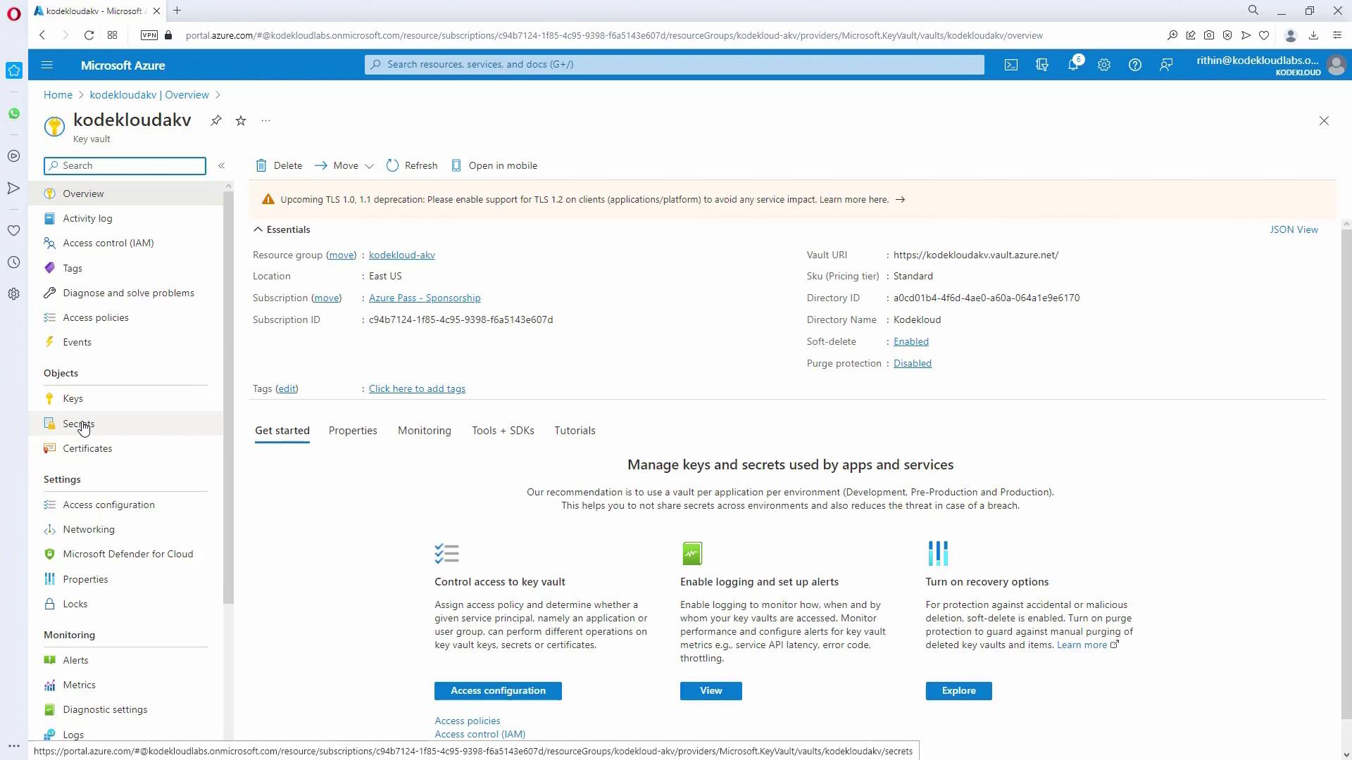
Task: Expand the Move dropdown
Action: pyautogui.click(x=344, y=165)
